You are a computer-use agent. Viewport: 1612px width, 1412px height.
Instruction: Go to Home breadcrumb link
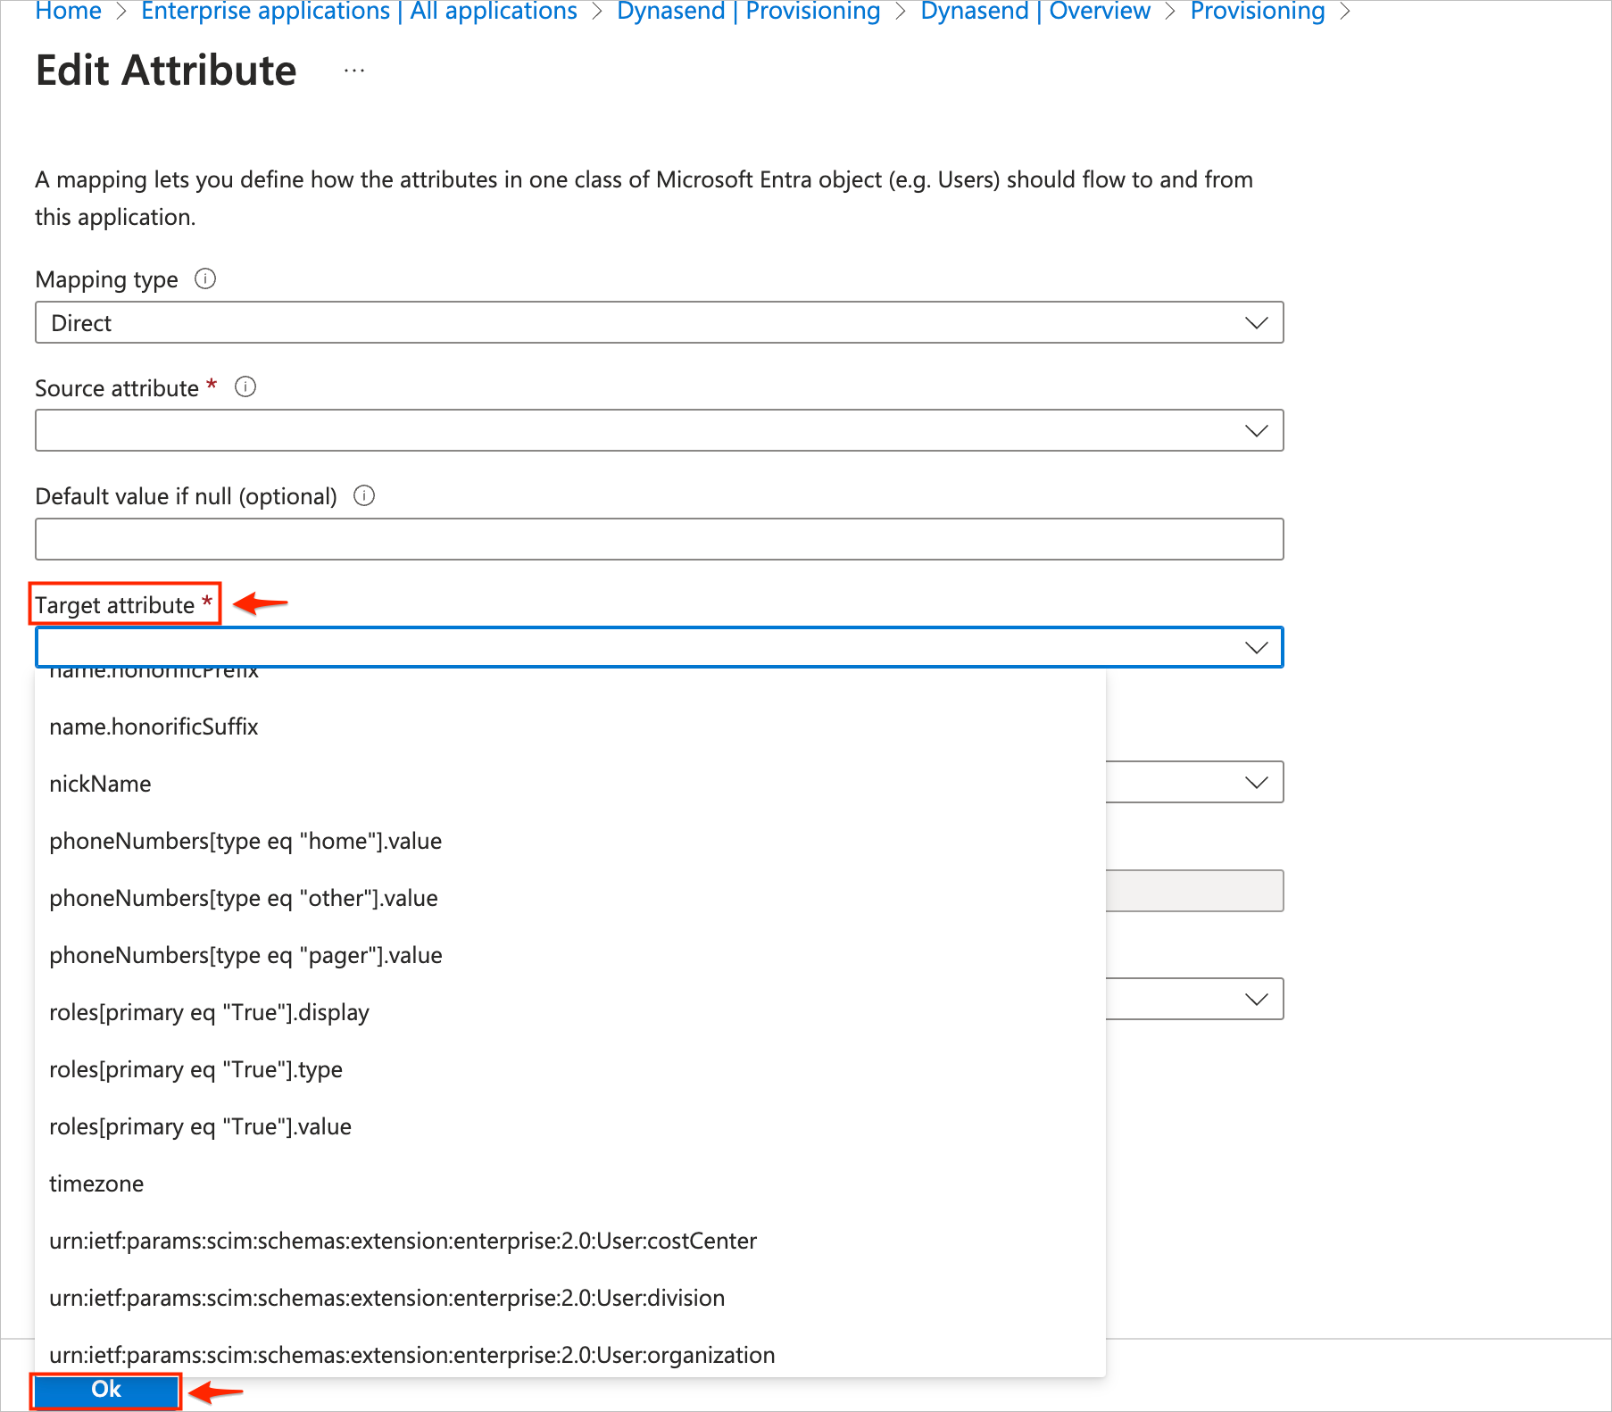coord(68,12)
